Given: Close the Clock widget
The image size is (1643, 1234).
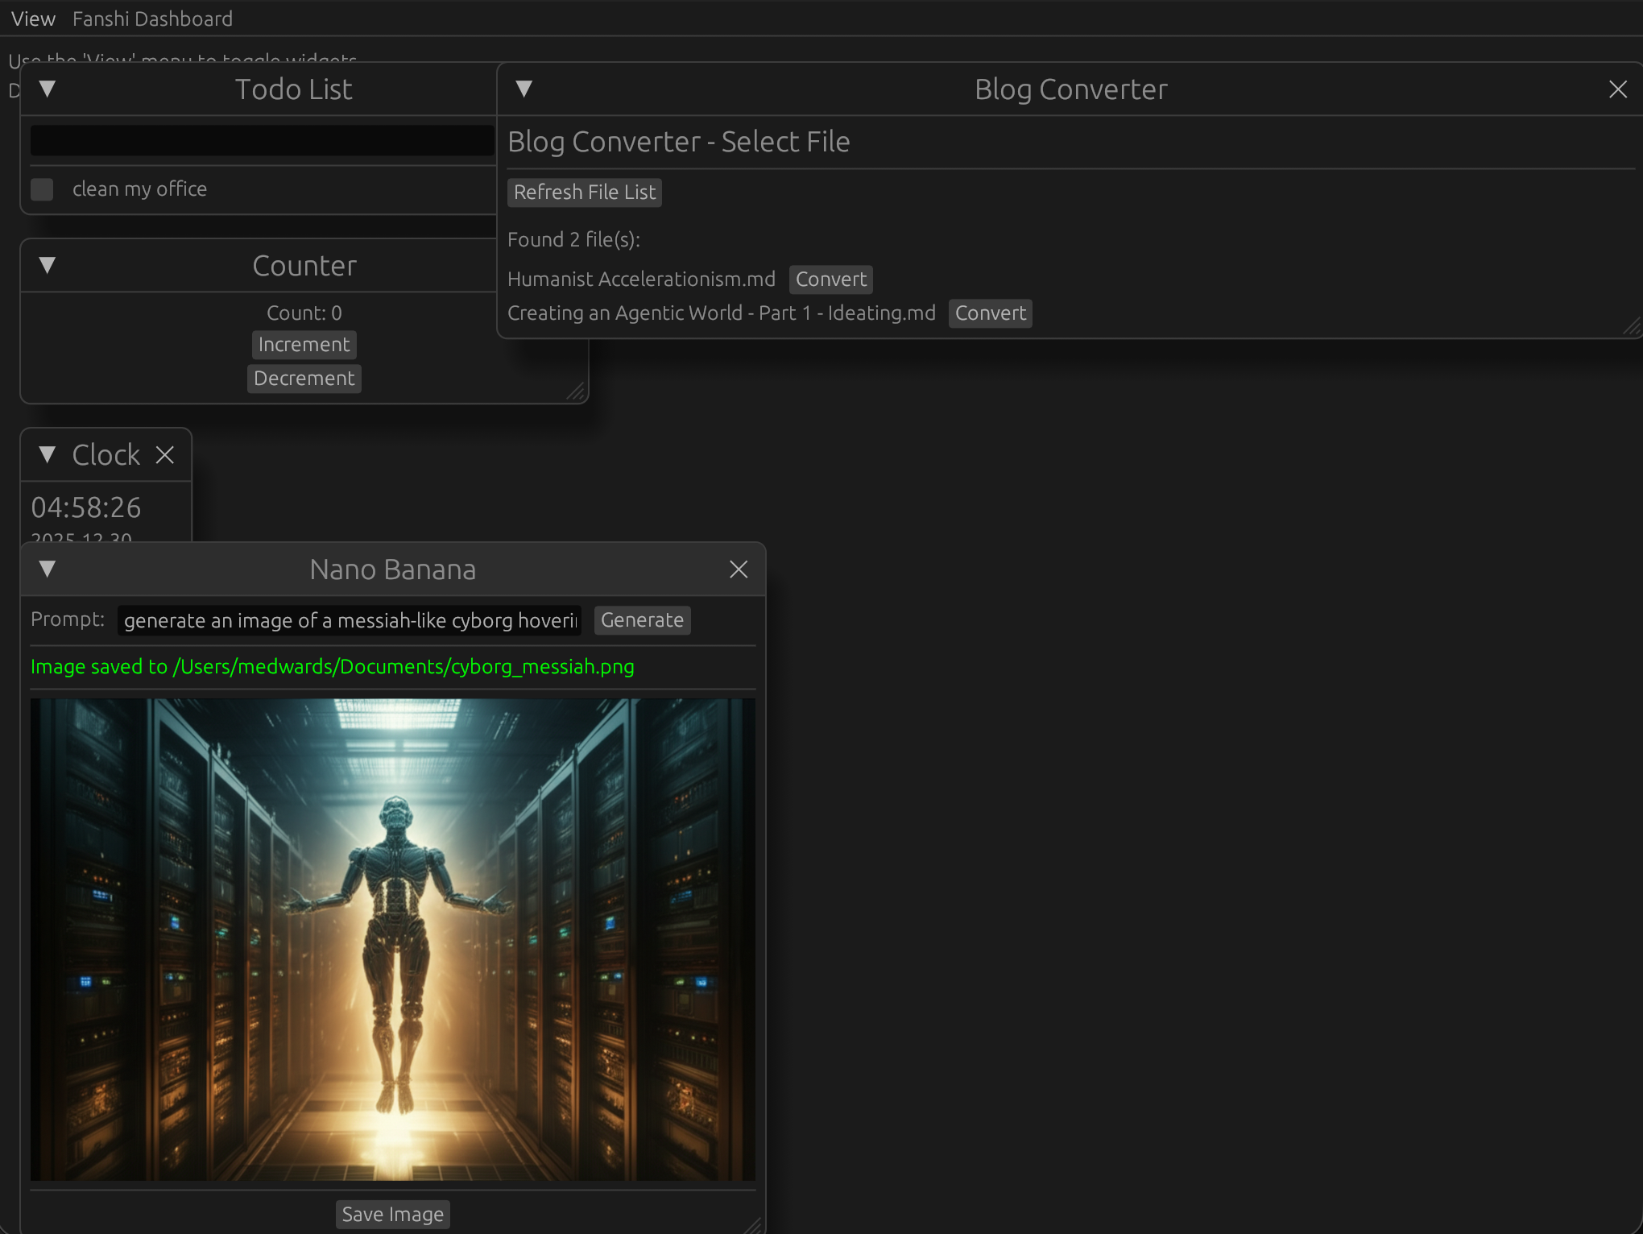Looking at the screenshot, I should pos(165,454).
